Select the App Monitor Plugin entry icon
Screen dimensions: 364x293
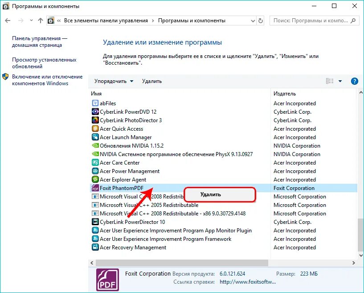95,230
